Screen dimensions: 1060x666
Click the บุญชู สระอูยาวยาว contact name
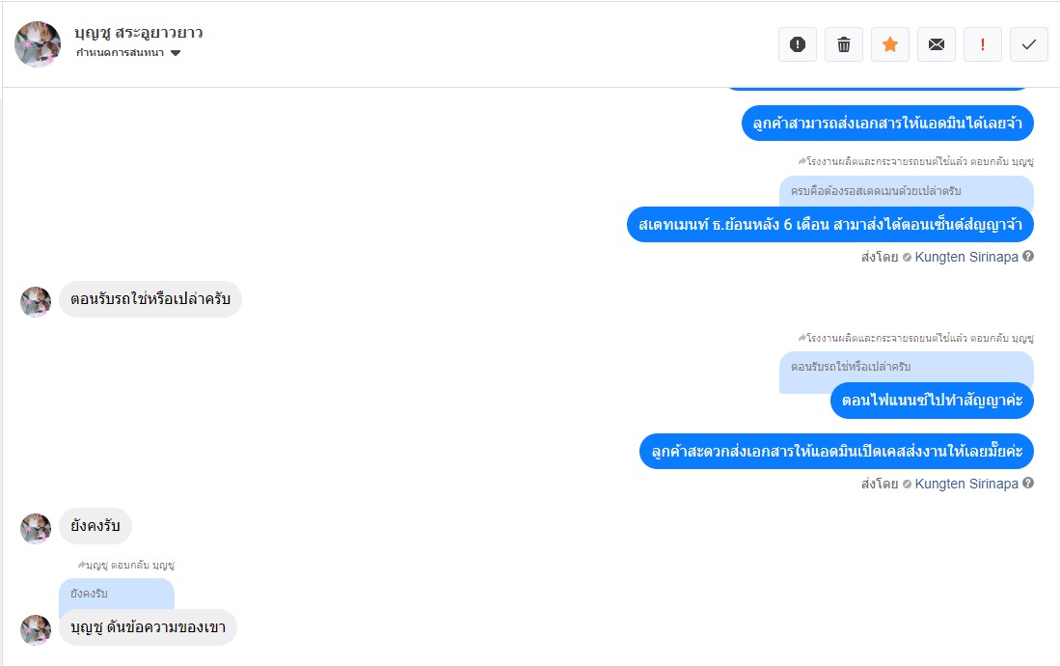click(139, 33)
